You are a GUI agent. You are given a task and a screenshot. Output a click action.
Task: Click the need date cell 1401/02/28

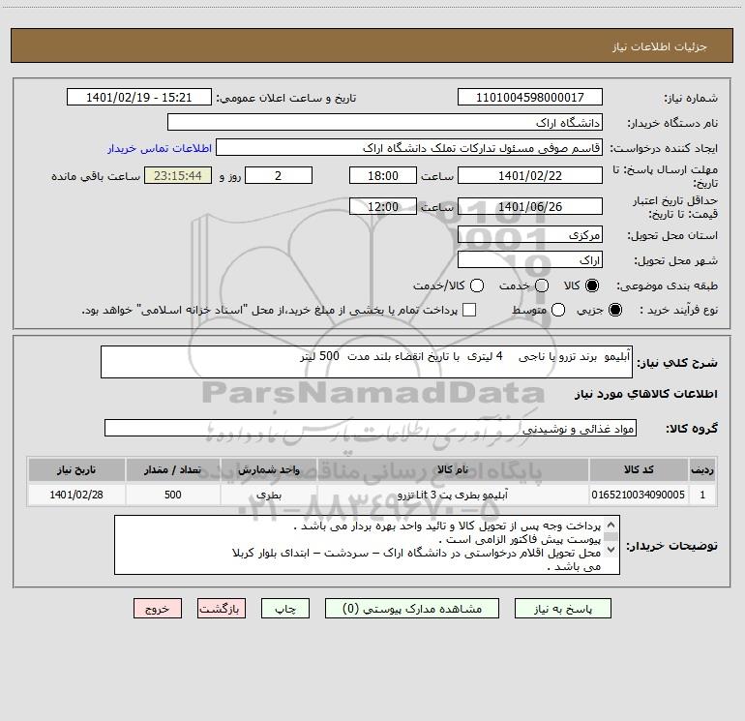click(x=76, y=495)
